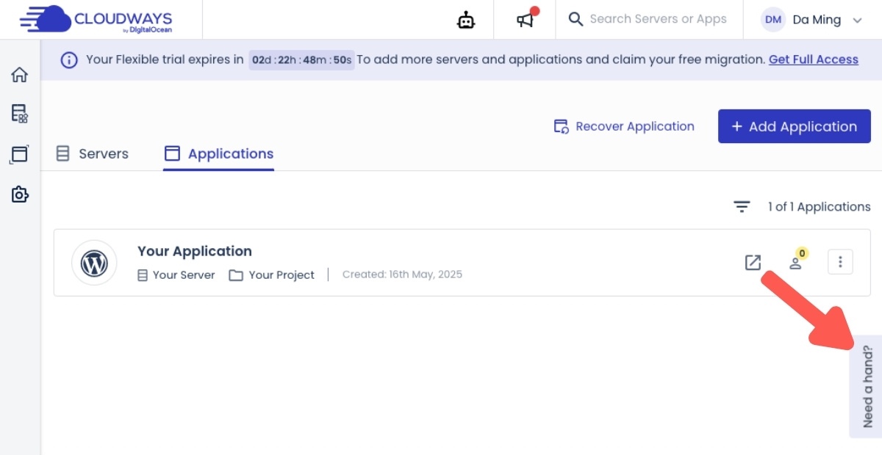Open announcements megaphone icon

click(525, 21)
